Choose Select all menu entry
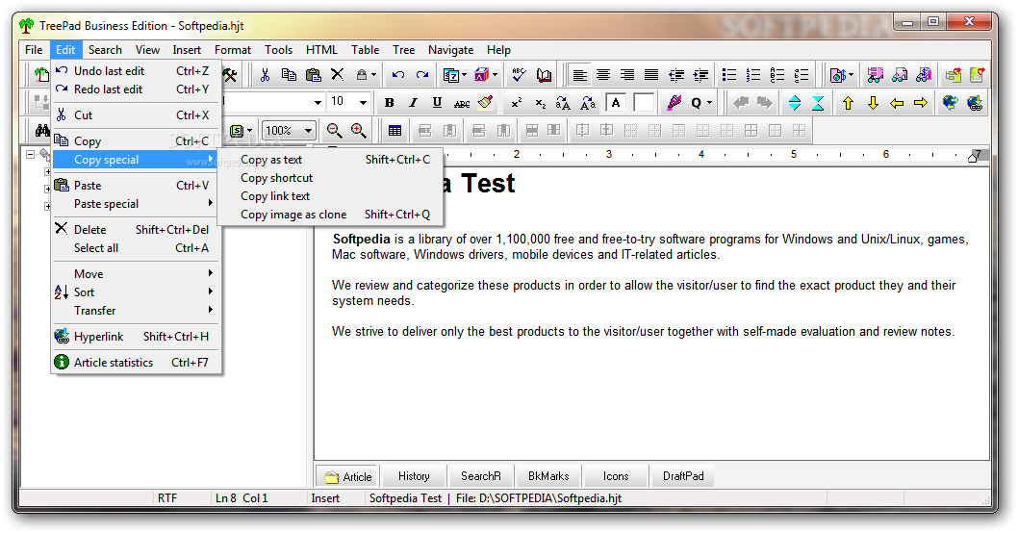Screen dimensions: 1018x533 point(136,248)
